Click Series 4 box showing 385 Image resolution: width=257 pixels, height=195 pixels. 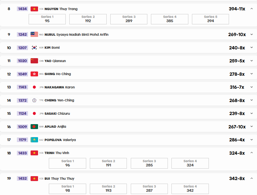169,19
